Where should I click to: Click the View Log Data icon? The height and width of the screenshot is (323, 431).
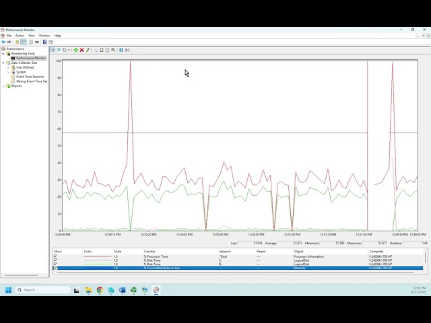(59, 50)
